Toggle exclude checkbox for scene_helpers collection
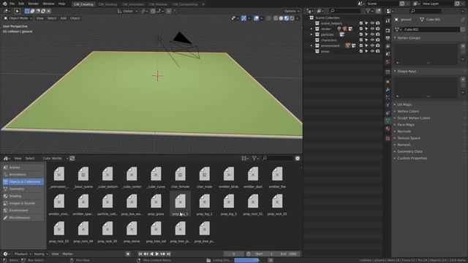This screenshot has height=263, width=468. pos(361,23)
